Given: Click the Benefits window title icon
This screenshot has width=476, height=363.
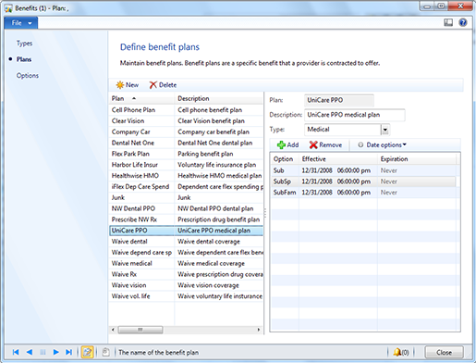Looking at the screenshot, I should [8, 8].
